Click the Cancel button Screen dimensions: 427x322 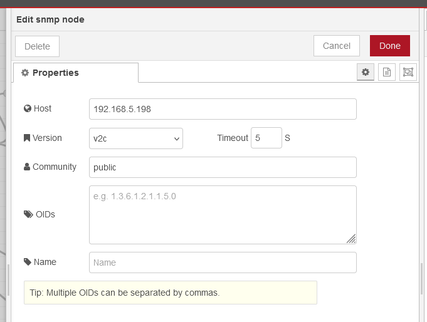click(337, 46)
